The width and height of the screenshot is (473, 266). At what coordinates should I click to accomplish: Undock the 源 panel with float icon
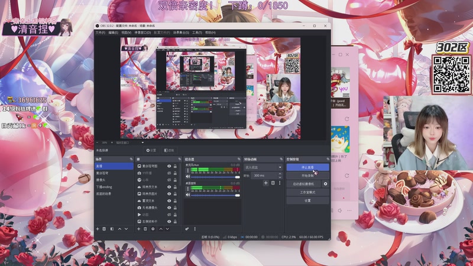tap(180, 159)
